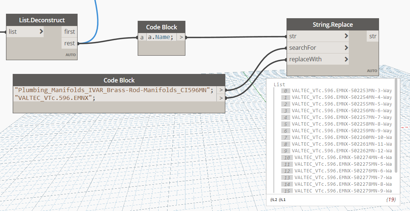Edit the a.Name; code expression
Viewport: 410px width, 211px height.
click(x=161, y=37)
